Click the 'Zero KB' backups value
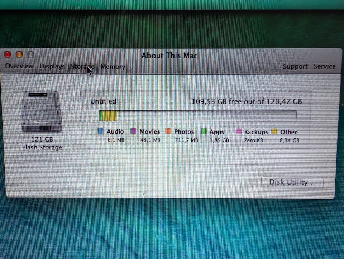Image resolution: width=344 pixels, height=259 pixels. pos(254,140)
